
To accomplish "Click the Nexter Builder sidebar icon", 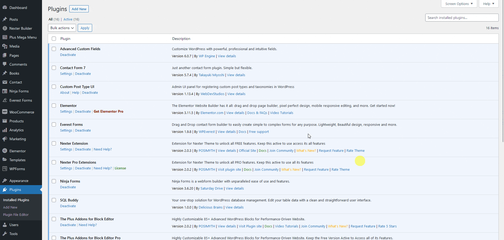I will click(x=5, y=28).
